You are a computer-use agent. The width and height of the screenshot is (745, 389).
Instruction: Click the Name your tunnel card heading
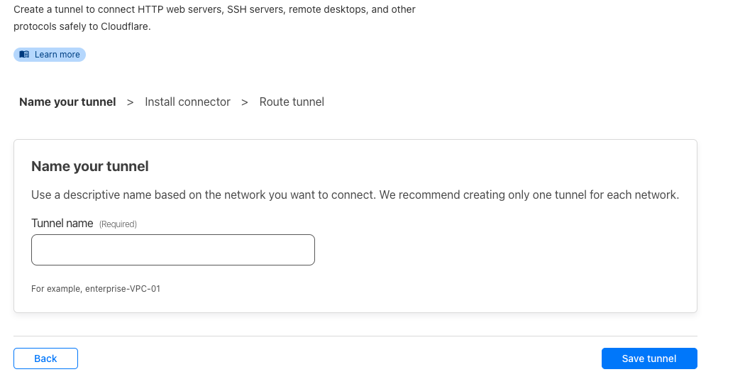point(90,166)
